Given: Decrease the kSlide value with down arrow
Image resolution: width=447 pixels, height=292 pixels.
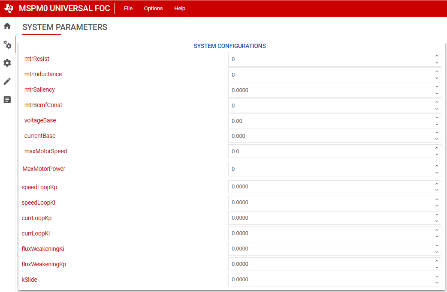Looking at the screenshot, I should coord(437,283).
